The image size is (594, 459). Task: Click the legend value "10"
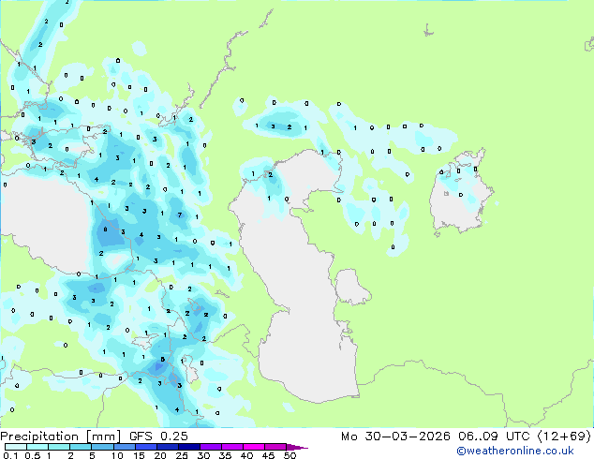[x=117, y=455]
